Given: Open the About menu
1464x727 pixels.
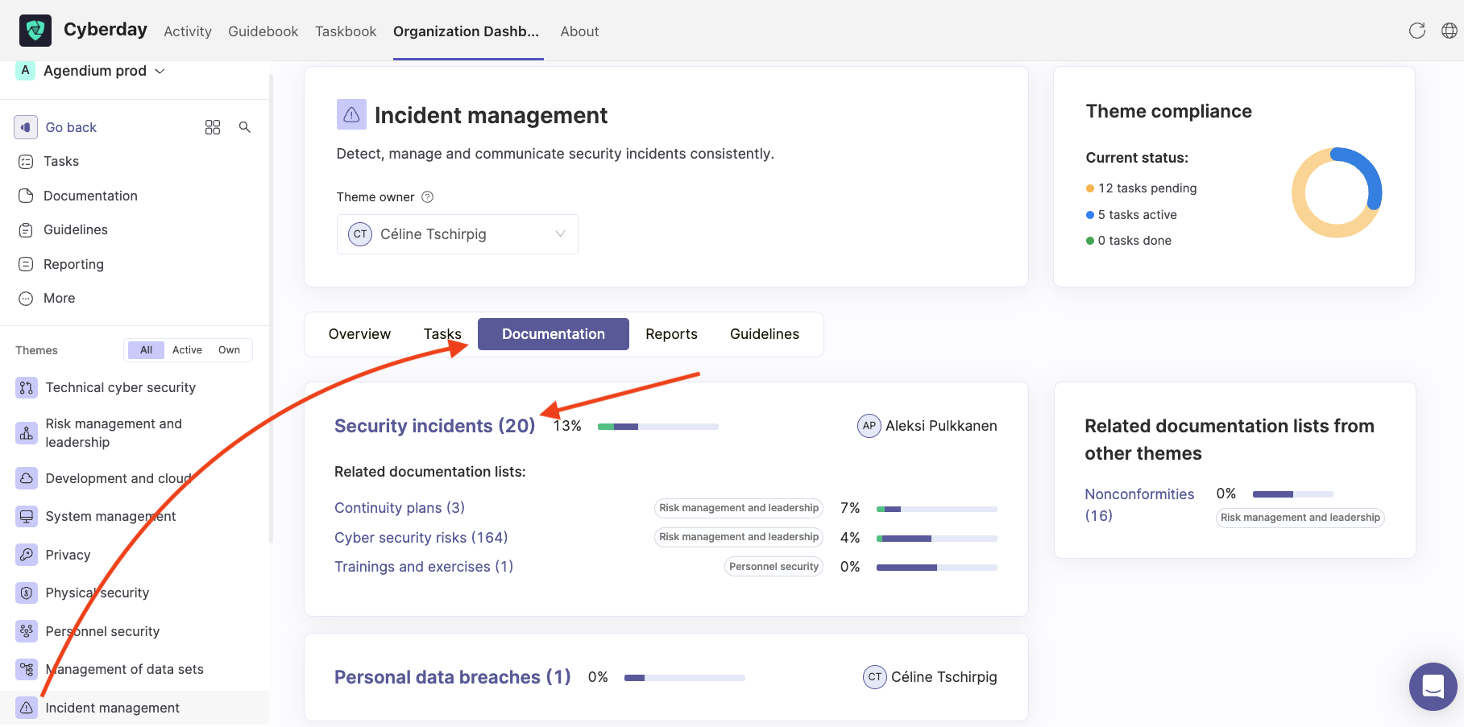Looking at the screenshot, I should (579, 31).
